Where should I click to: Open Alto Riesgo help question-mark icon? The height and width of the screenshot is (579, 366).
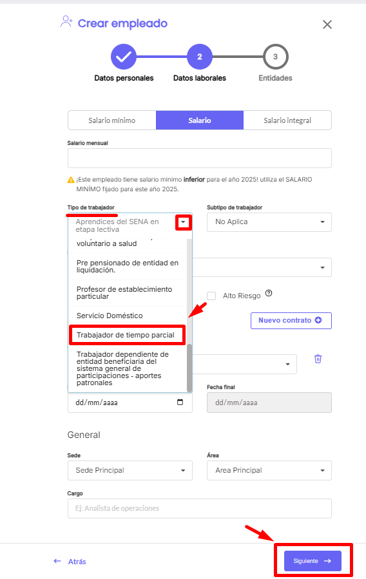(269, 293)
